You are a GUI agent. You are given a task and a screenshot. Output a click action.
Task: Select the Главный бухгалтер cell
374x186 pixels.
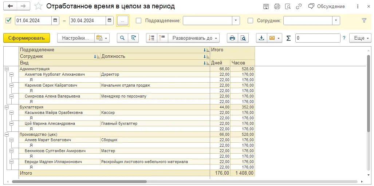pyautogui.click(x=155, y=123)
